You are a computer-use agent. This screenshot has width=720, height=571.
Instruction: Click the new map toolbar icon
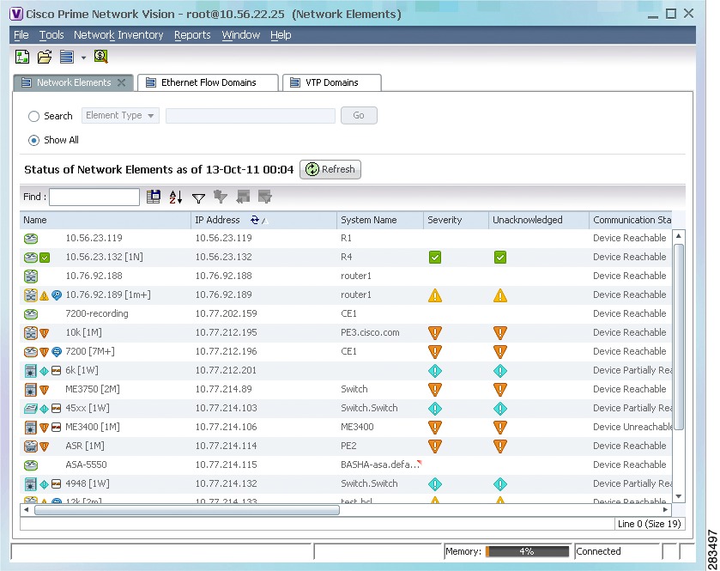tap(22, 57)
